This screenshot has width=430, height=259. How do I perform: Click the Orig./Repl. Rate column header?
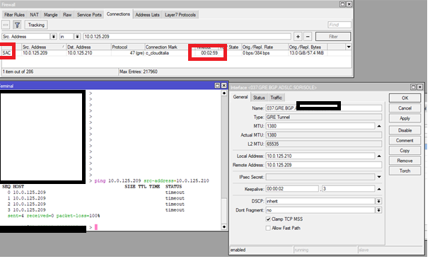pyautogui.click(x=265, y=47)
